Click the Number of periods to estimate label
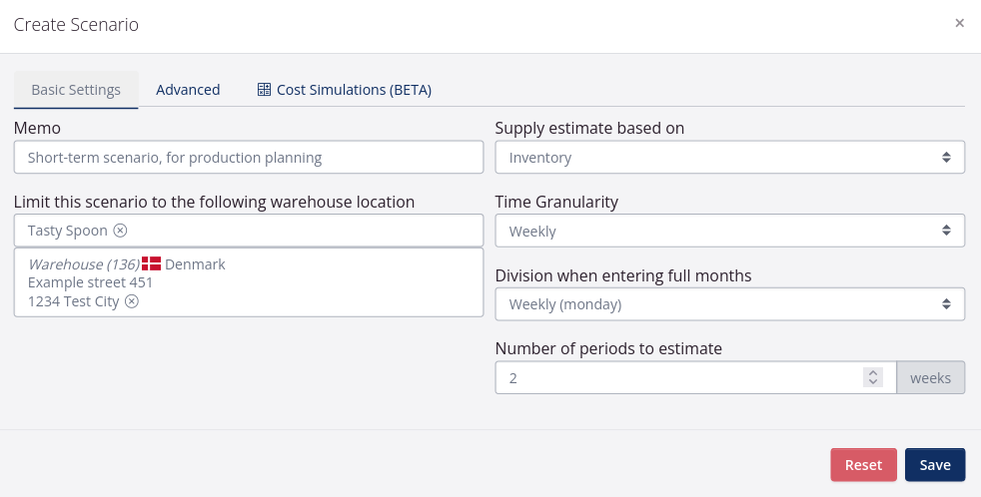Image resolution: width=981 pixels, height=497 pixels. coord(608,348)
